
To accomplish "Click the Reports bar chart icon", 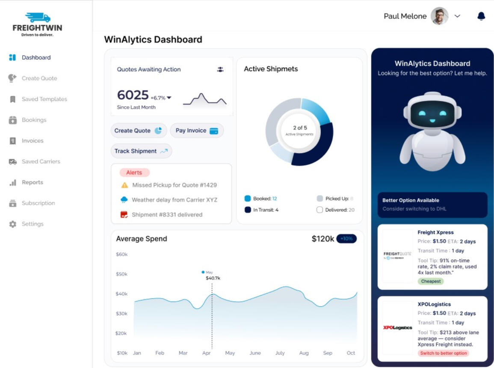I will click(12, 183).
